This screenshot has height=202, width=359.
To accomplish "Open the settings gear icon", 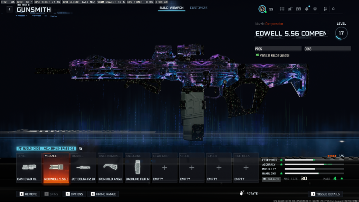I will point(315,9).
